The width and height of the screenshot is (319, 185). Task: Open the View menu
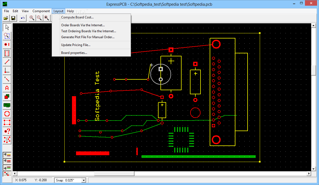tap(25, 11)
